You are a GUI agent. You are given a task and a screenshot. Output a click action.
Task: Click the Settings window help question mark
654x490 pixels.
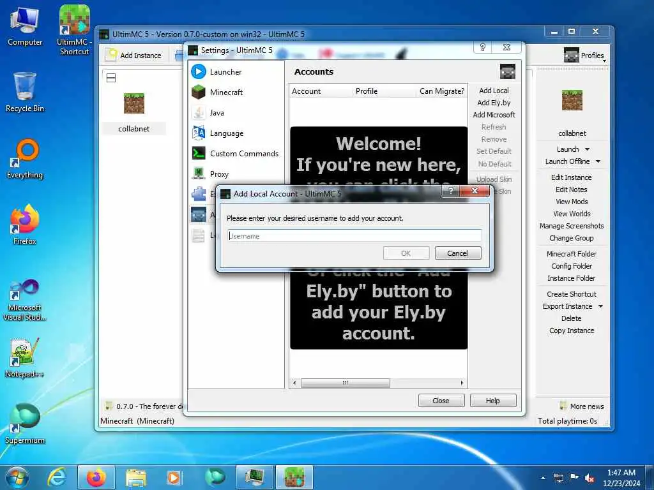pos(483,47)
